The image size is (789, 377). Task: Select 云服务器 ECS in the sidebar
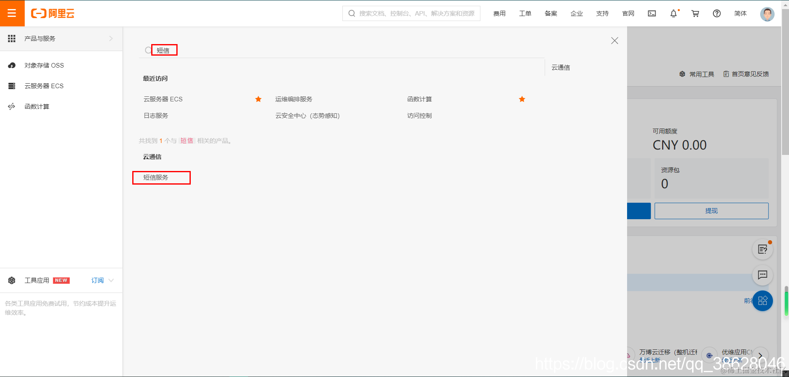[44, 86]
